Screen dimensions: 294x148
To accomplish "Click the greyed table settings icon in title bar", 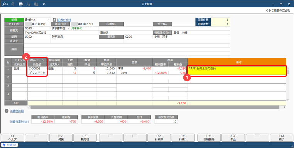I will (x=36, y=4).
